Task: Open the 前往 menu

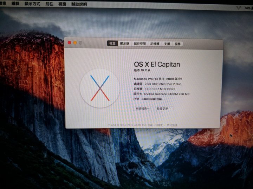Action: coord(50,4)
